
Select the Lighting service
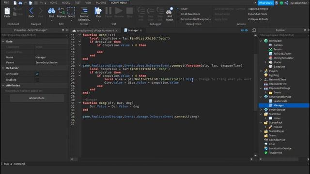[x=274, y=75]
